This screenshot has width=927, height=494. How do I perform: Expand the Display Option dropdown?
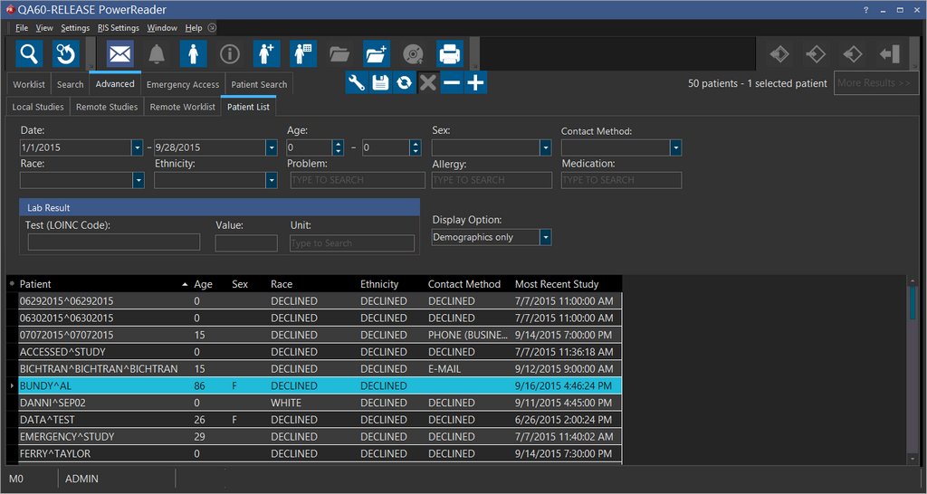point(545,237)
